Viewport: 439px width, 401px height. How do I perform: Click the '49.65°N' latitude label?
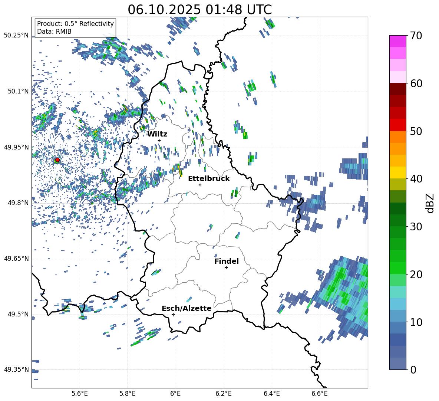tap(16, 258)
